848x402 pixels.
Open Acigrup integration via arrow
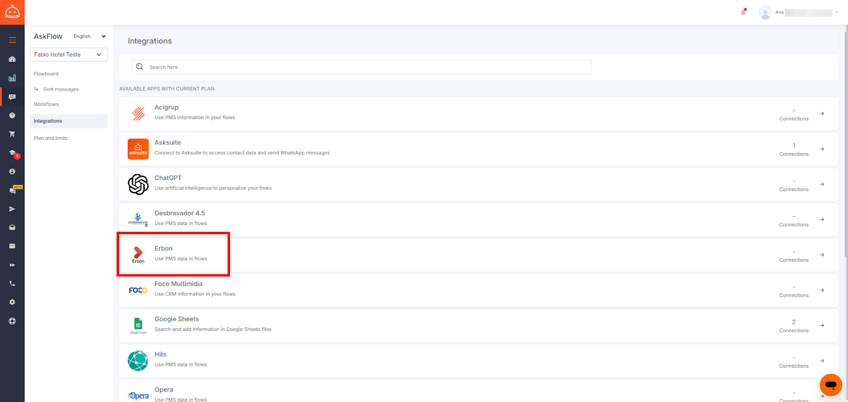[822, 114]
